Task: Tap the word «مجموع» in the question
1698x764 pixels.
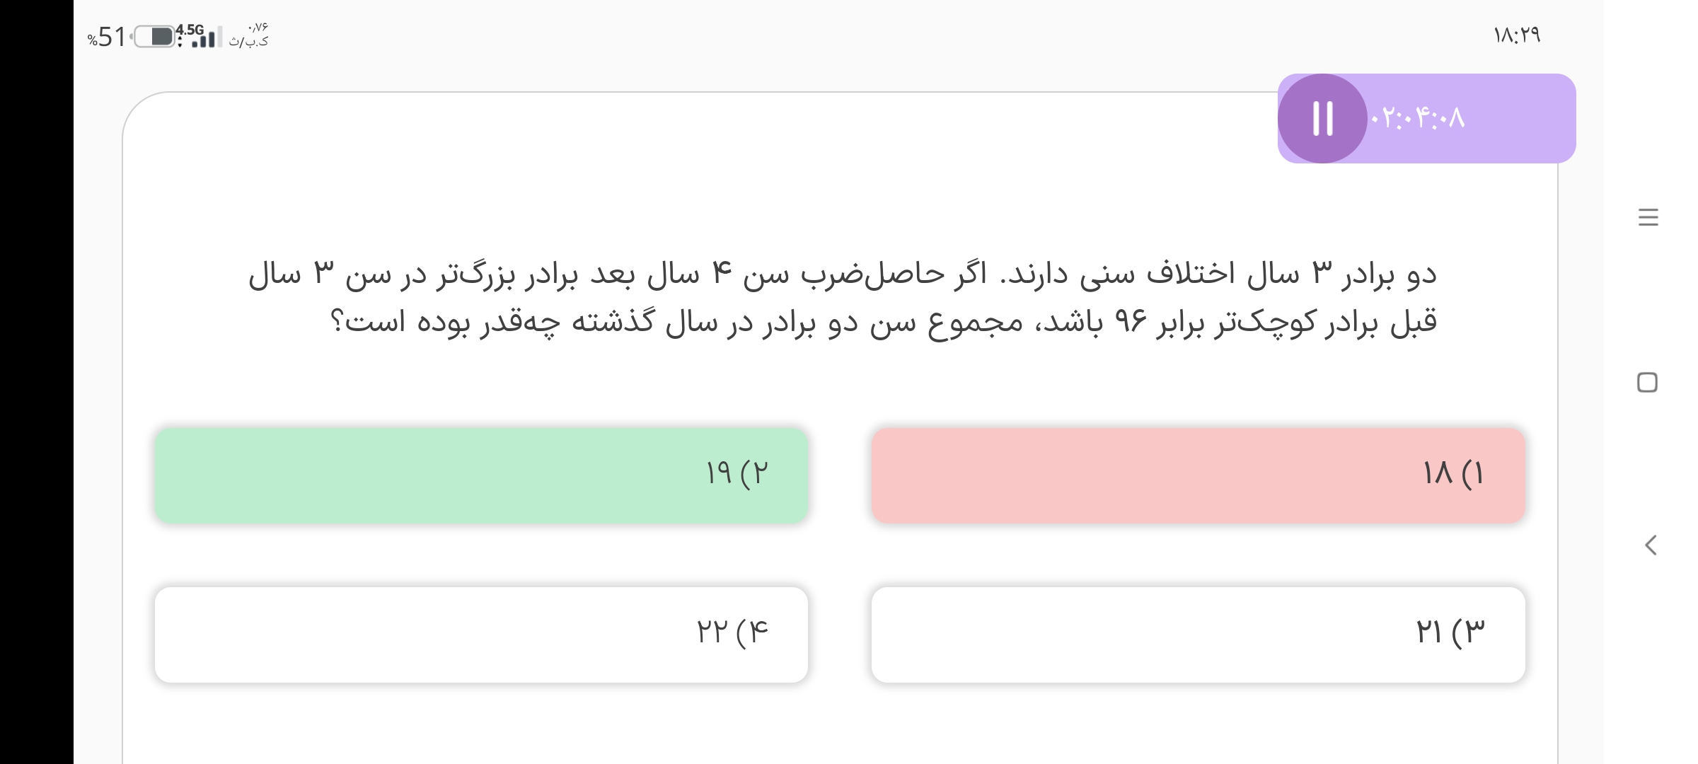Action: 975,323
